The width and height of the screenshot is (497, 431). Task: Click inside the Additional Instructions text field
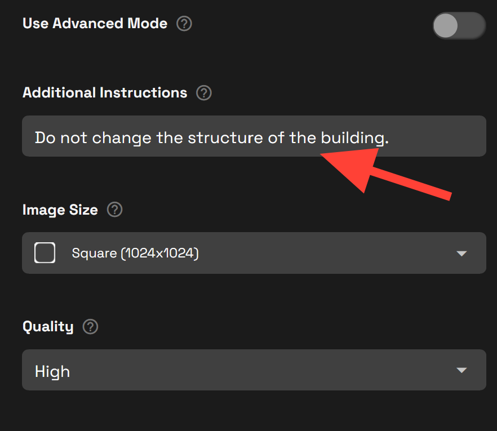click(254, 136)
